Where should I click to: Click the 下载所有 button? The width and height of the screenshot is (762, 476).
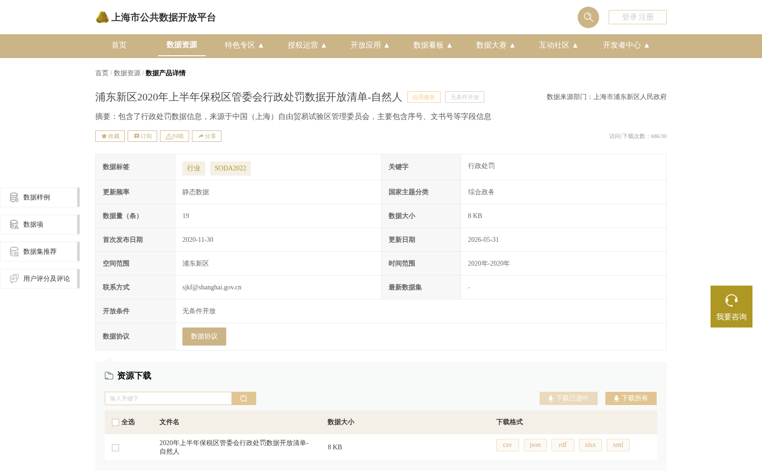(631, 398)
